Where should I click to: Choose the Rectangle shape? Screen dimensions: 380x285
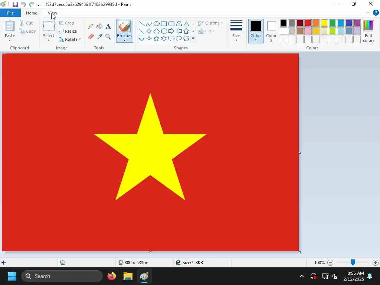(x=164, y=23)
